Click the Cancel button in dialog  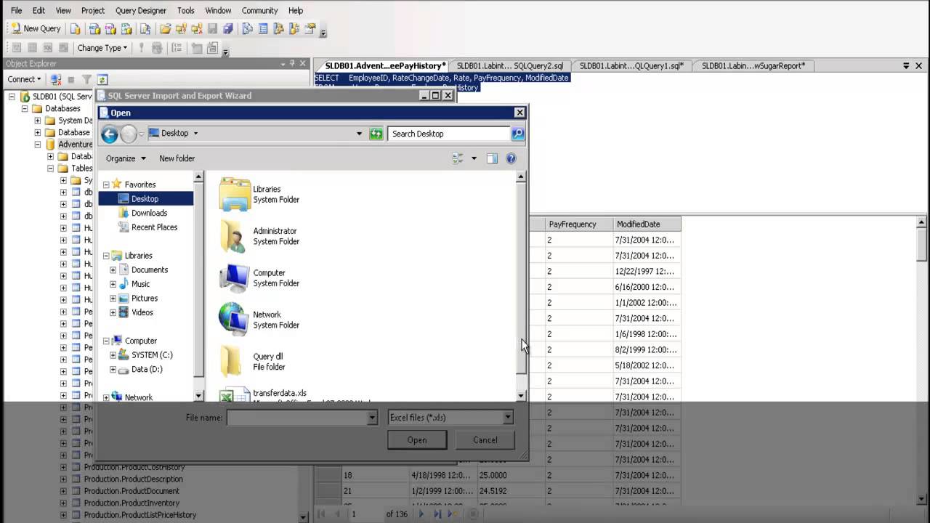click(485, 439)
